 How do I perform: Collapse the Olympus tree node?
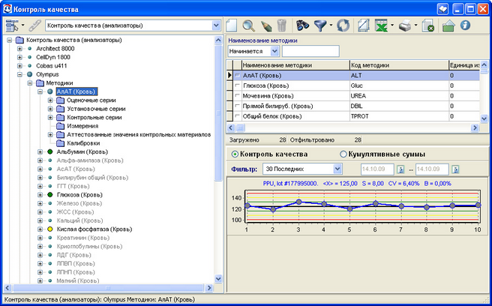19,75
